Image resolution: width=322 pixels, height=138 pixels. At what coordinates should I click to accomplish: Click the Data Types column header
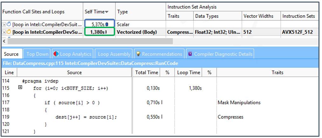tap(217, 16)
